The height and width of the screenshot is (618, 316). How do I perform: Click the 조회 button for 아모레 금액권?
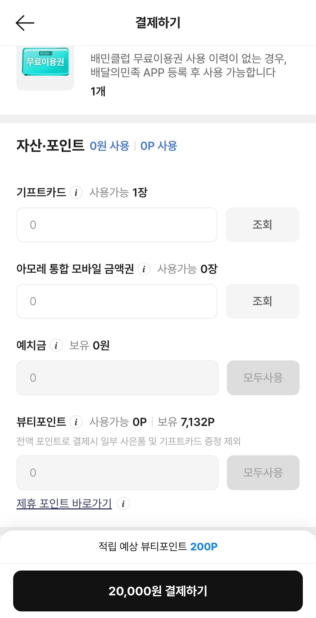click(x=263, y=301)
